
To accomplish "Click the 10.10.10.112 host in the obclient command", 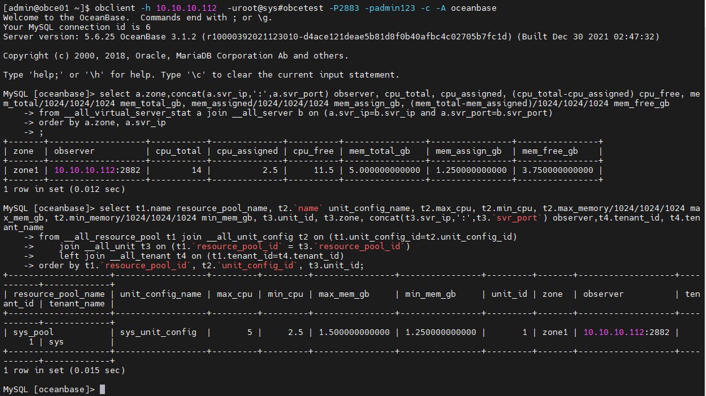I will click(186, 8).
